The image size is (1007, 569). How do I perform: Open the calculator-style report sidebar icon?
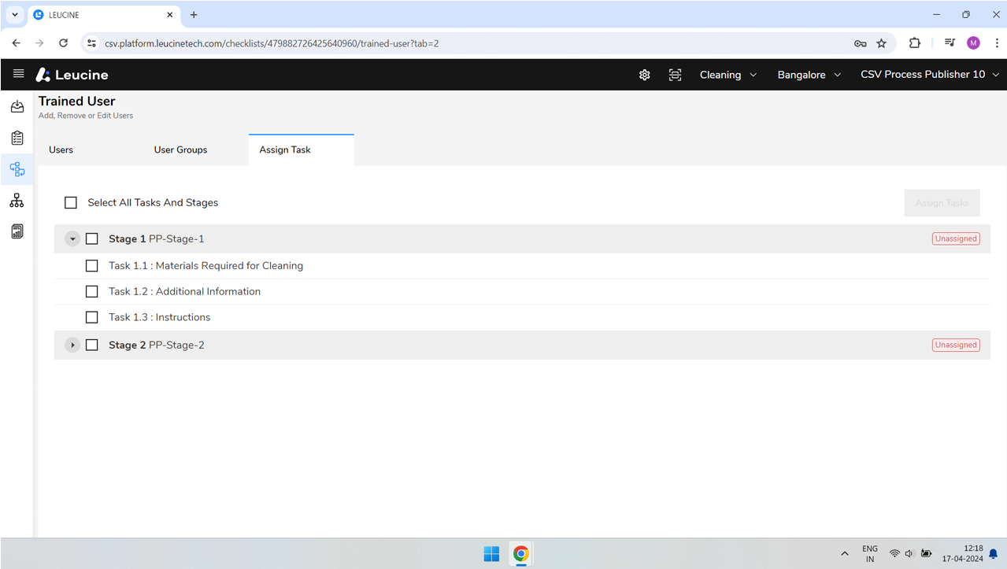tap(17, 231)
